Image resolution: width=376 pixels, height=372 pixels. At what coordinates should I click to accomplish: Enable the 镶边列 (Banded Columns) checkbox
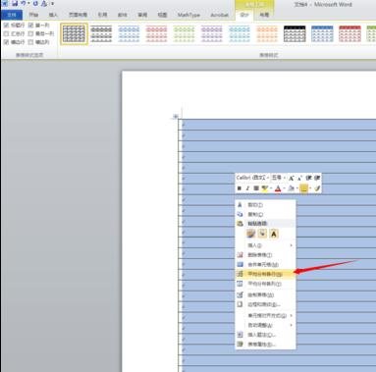[30, 42]
